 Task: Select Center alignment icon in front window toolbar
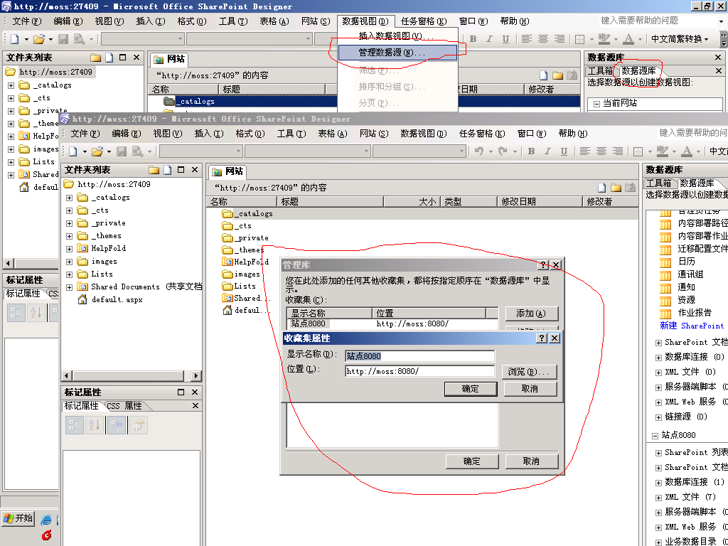601,151
